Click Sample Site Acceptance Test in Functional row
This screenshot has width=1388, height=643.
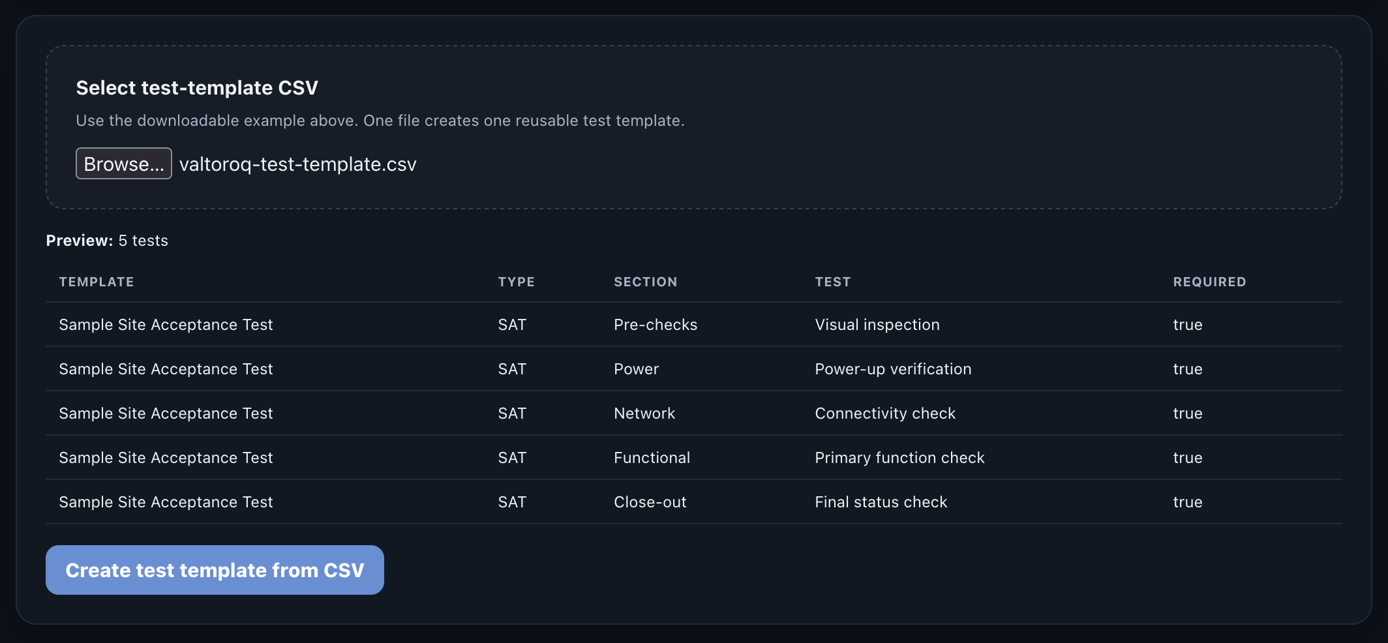tap(166, 458)
